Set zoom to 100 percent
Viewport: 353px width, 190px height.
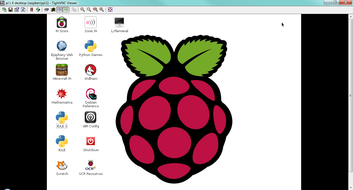[95, 10]
